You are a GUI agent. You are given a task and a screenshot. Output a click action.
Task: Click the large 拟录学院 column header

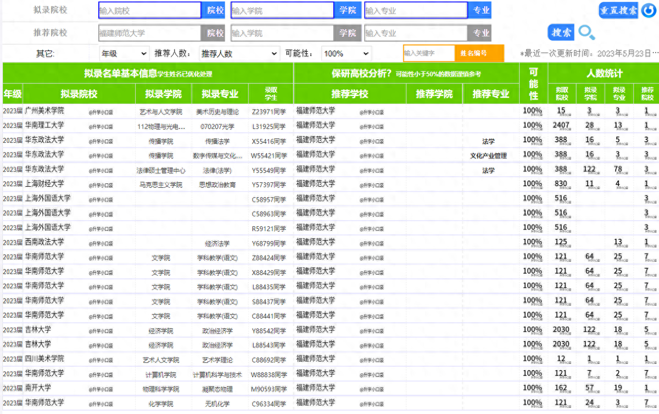click(x=163, y=94)
